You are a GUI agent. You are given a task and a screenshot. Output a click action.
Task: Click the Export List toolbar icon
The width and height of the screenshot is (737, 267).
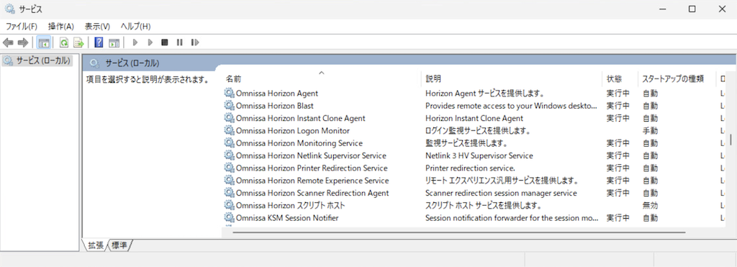click(x=78, y=42)
